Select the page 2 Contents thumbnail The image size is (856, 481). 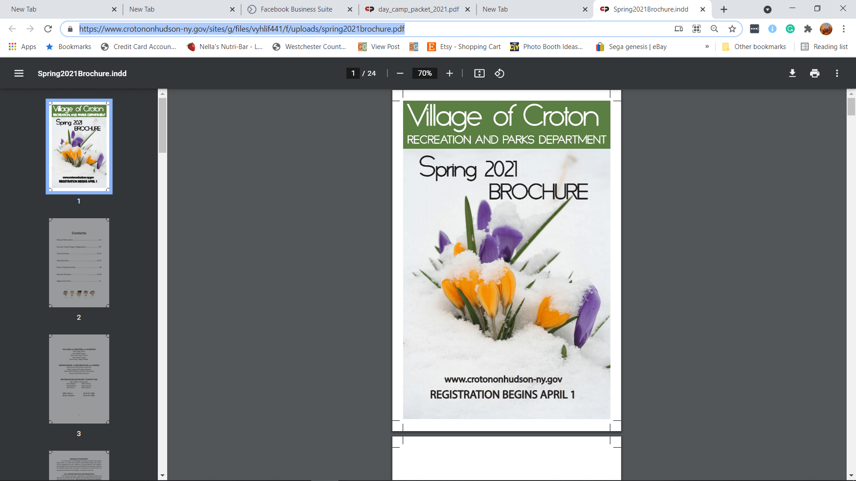[x=79, y=262]
